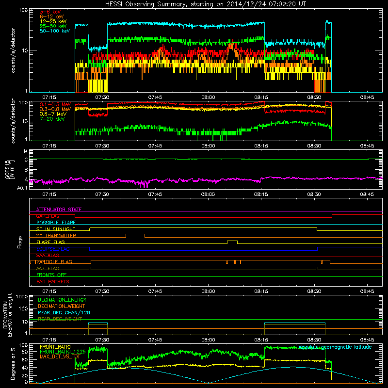Click the 50-100 keV legend label
The height and width of the screenshot is (388, 388).
click(55, 31)
